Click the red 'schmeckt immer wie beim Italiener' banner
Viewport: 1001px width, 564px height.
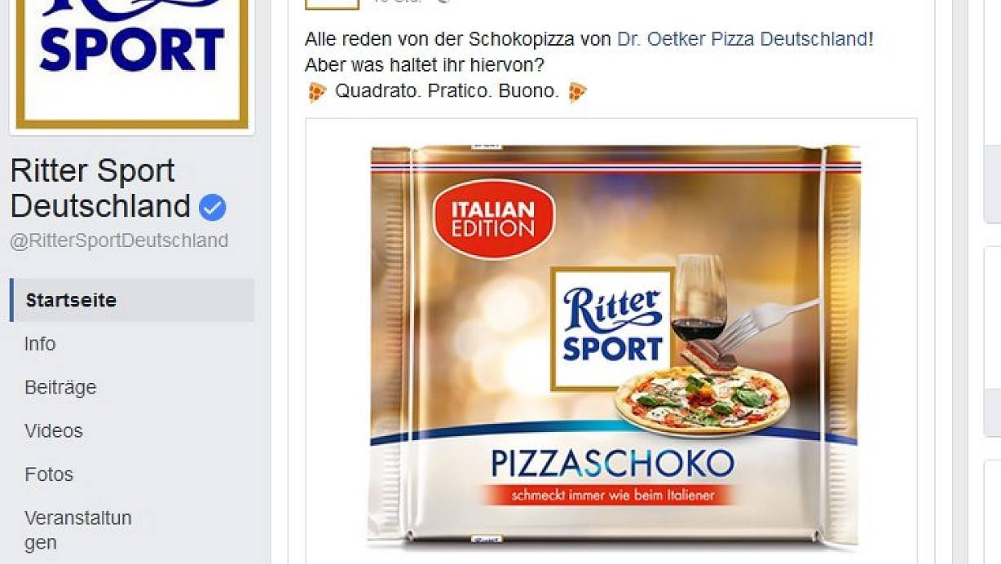(612, 495)
